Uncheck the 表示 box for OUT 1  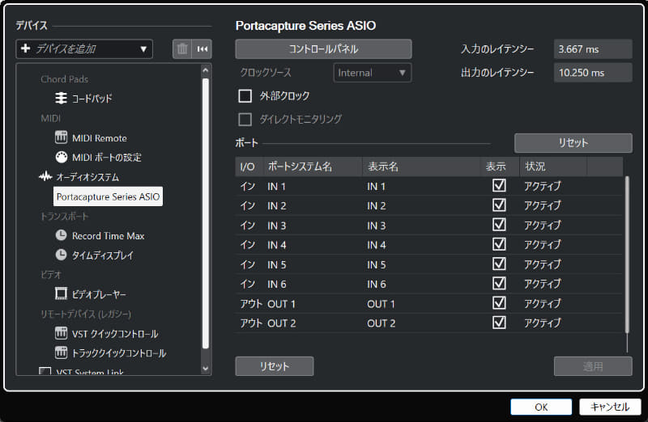point(499,303)
